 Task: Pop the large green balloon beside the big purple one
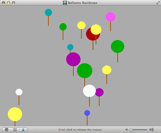85,71
